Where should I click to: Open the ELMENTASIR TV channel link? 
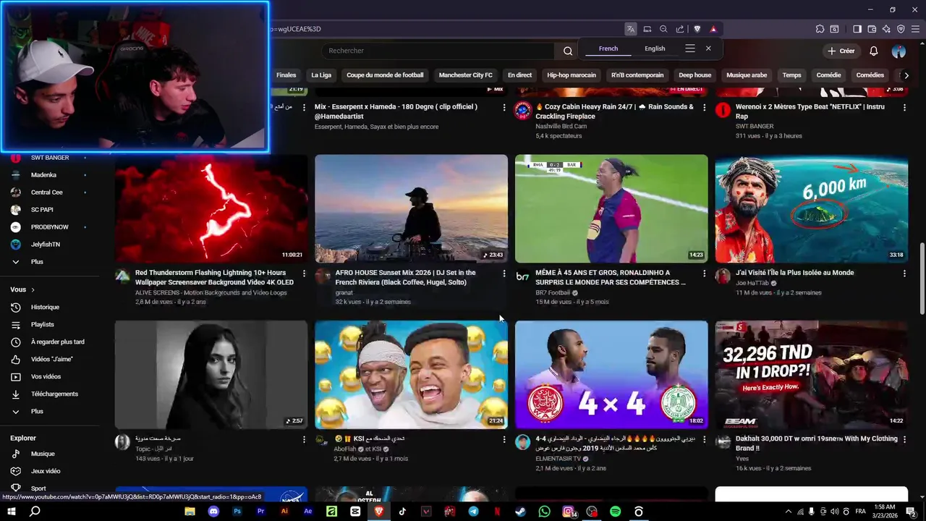coord(558,458)
